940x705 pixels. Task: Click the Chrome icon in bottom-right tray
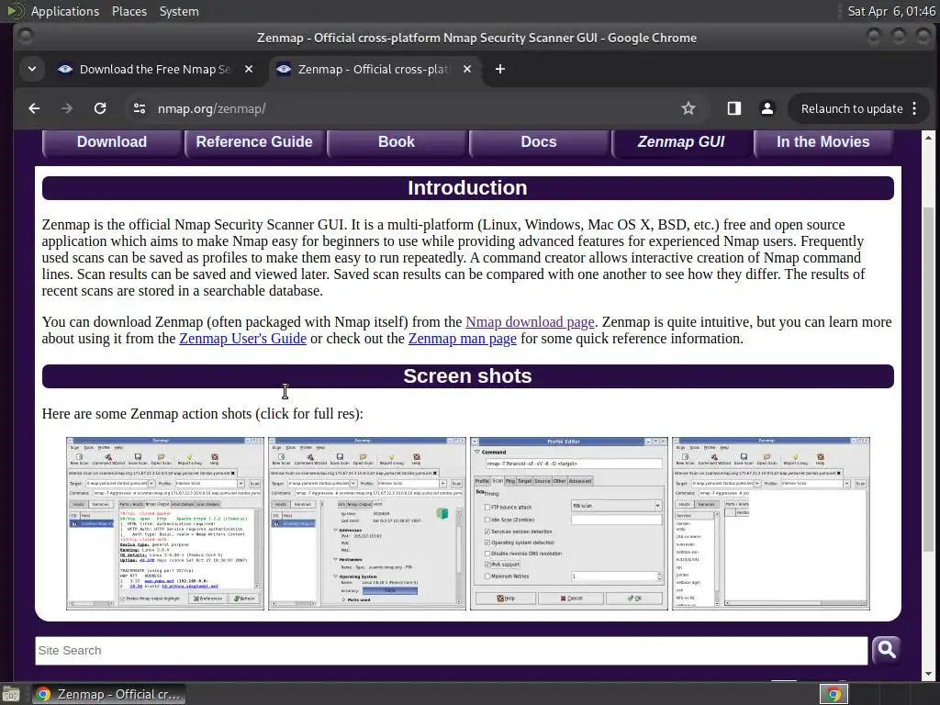pos(834,694)
